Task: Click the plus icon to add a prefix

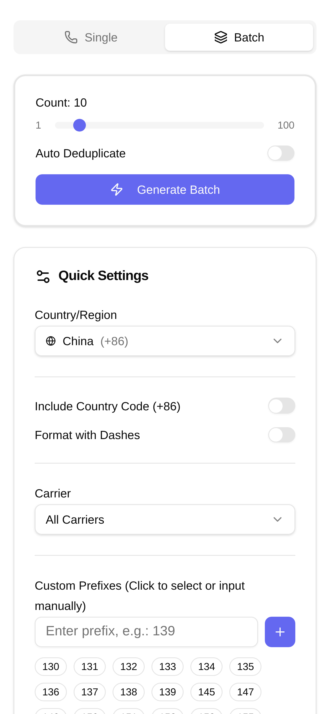Action: pos(280,632)
